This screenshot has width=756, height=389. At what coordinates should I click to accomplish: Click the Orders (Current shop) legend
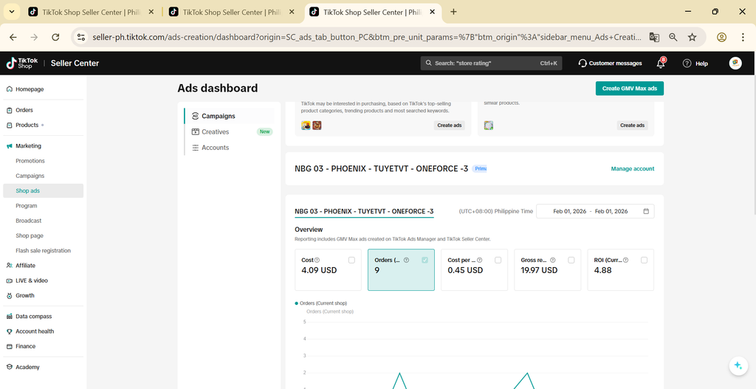[320, 303]
